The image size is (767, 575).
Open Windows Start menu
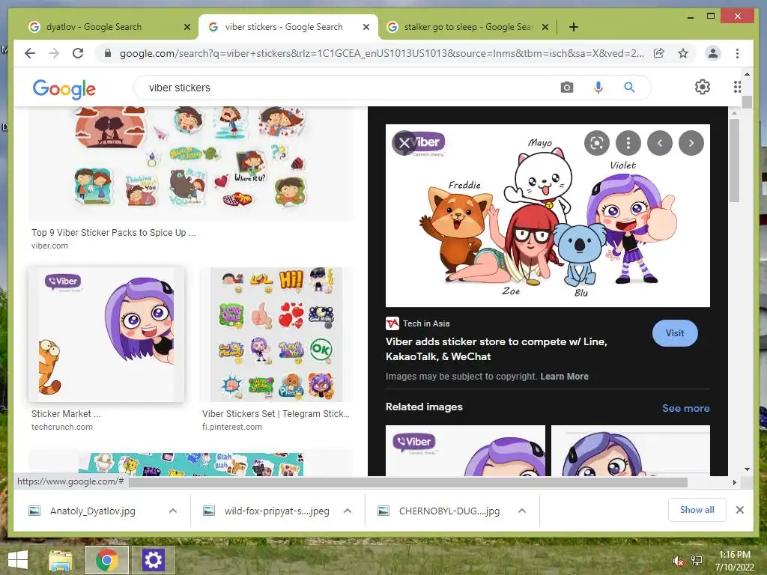pos(18,560)
